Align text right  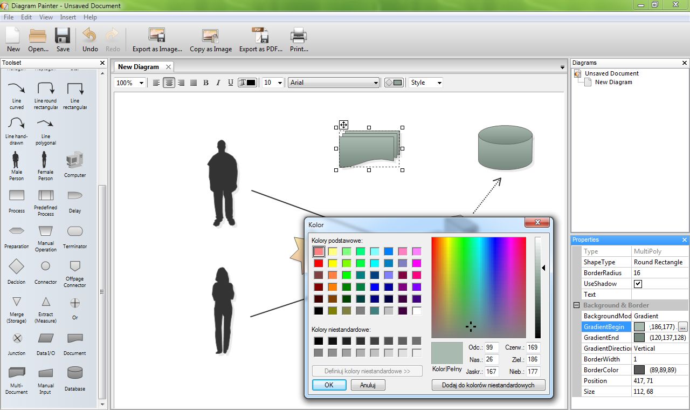click(x=181, y=83)
